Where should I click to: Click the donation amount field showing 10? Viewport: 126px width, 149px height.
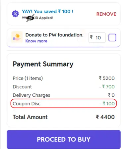click(x=97, y=38)
